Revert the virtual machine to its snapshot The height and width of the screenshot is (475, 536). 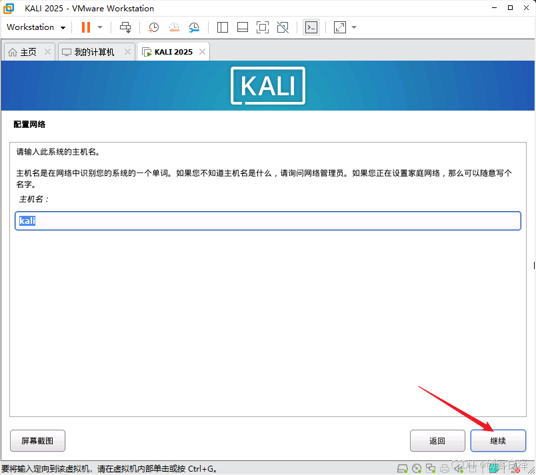[x=174, y=27]
